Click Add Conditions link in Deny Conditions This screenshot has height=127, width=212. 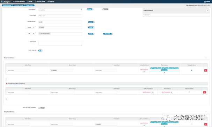point(144,123)
